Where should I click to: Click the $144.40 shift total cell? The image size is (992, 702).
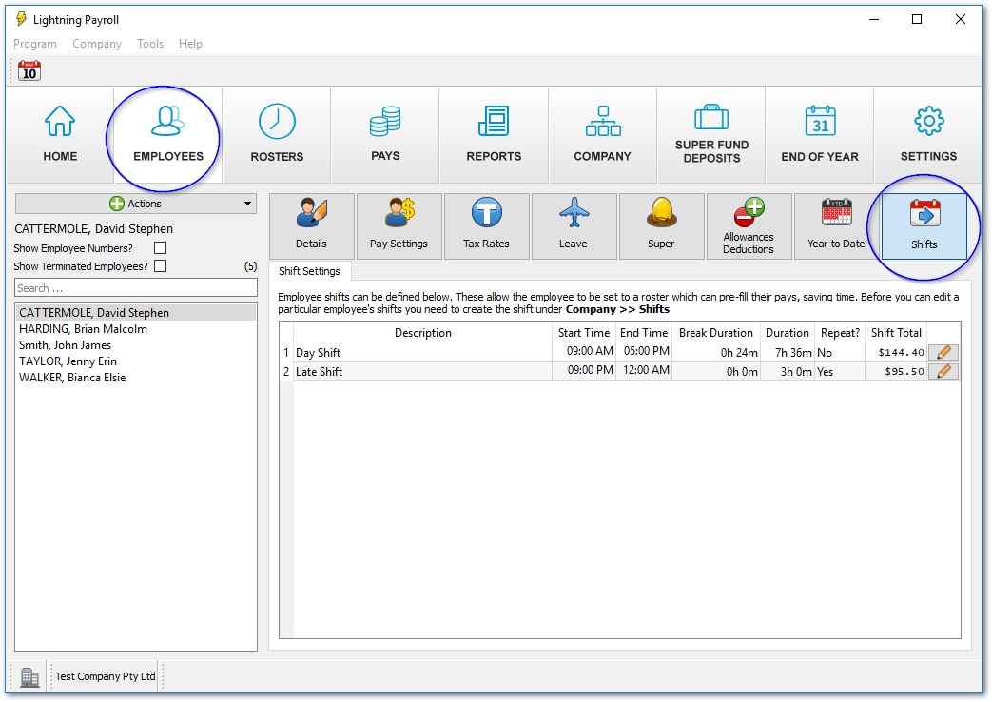click(896, 353)
